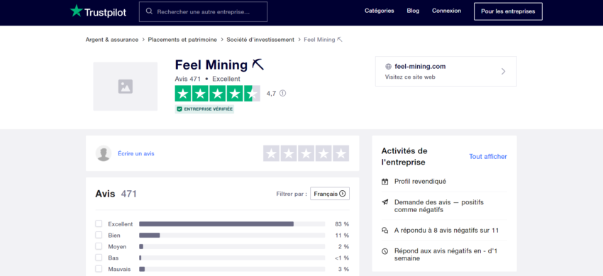Check the Excellent filter checkbox
Screen dimensions: 603x276
[99, 223]
